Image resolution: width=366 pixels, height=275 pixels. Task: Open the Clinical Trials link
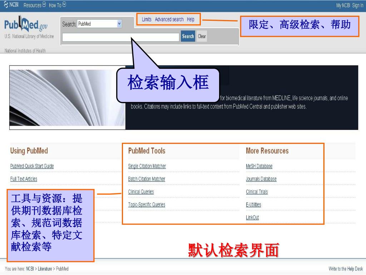pyautogui.click(x=257, y=192)
